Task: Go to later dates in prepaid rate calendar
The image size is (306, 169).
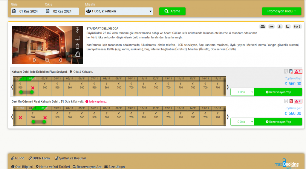Action: pyautogui.click(x=227, y=117)
